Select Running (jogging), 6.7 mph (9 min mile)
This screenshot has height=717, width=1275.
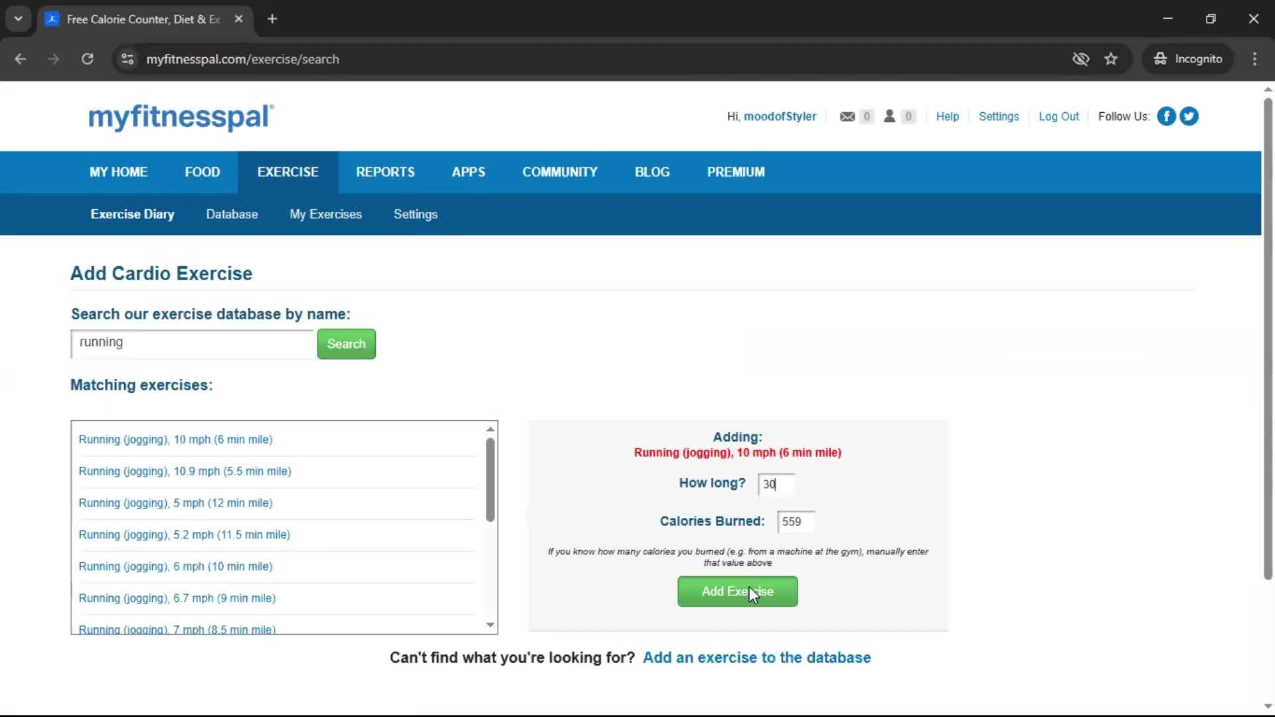pos(177,599)
